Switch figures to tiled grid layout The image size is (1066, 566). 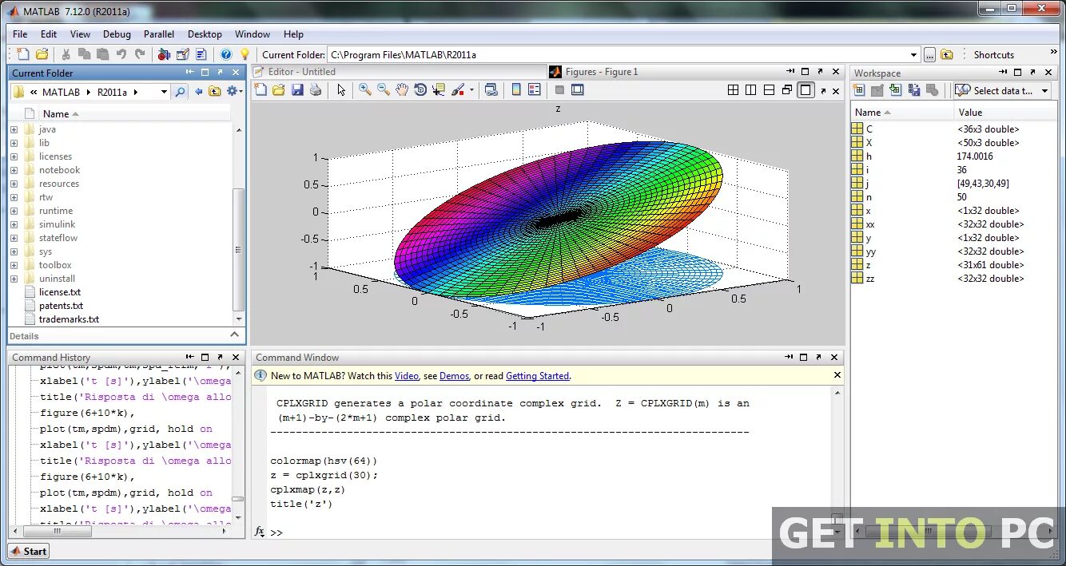(733, 89)
